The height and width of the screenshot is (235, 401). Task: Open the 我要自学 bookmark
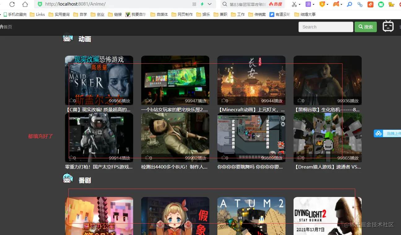pos(136,15)
